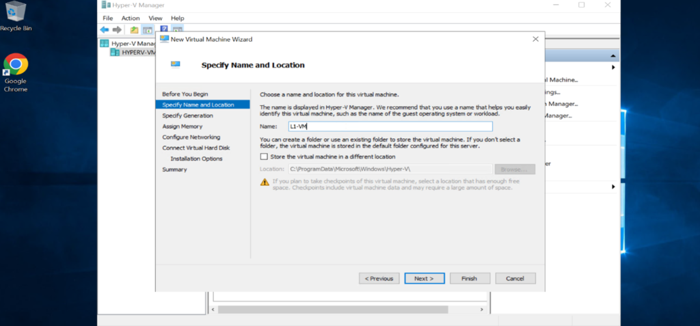
Task: Collapse the Actions pane section header arrow
Action: tap(612, 56)
